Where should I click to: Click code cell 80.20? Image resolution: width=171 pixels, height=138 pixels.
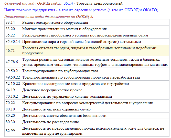pyautogui.click(x=13, y=116)
